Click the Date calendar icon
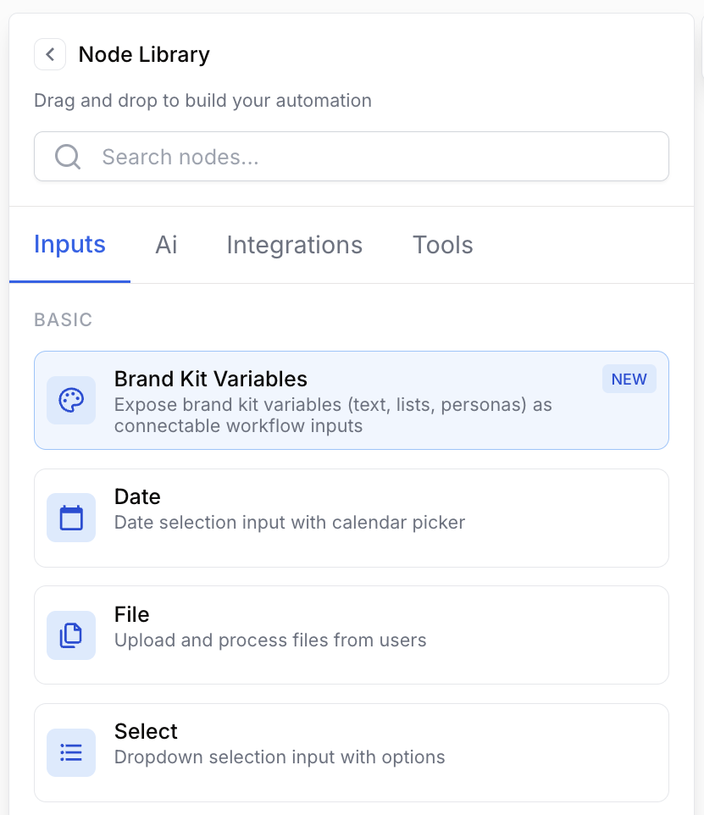704x815 pixels. click(x=71, y=518)
